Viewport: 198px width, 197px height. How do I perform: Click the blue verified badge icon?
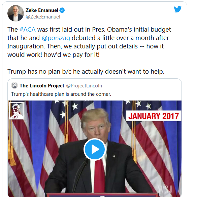coord(62,10)
